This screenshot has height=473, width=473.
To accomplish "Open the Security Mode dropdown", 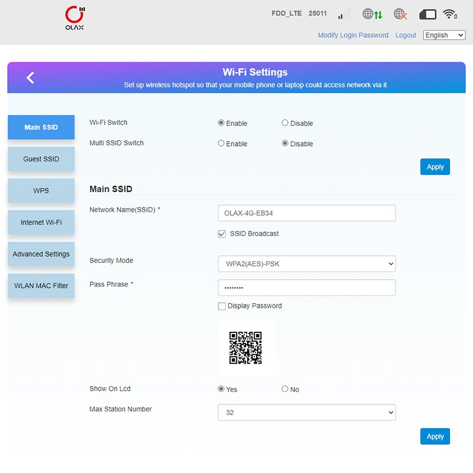I will pyautogui.click(x=307, y=264).
